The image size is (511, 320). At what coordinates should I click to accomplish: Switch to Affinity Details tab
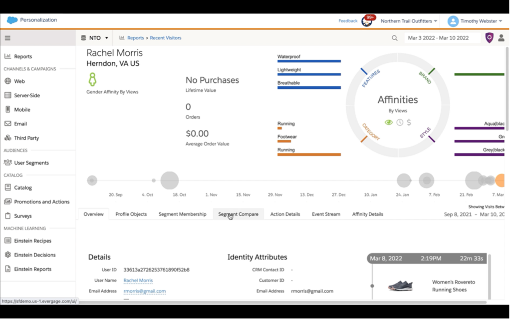368,214
